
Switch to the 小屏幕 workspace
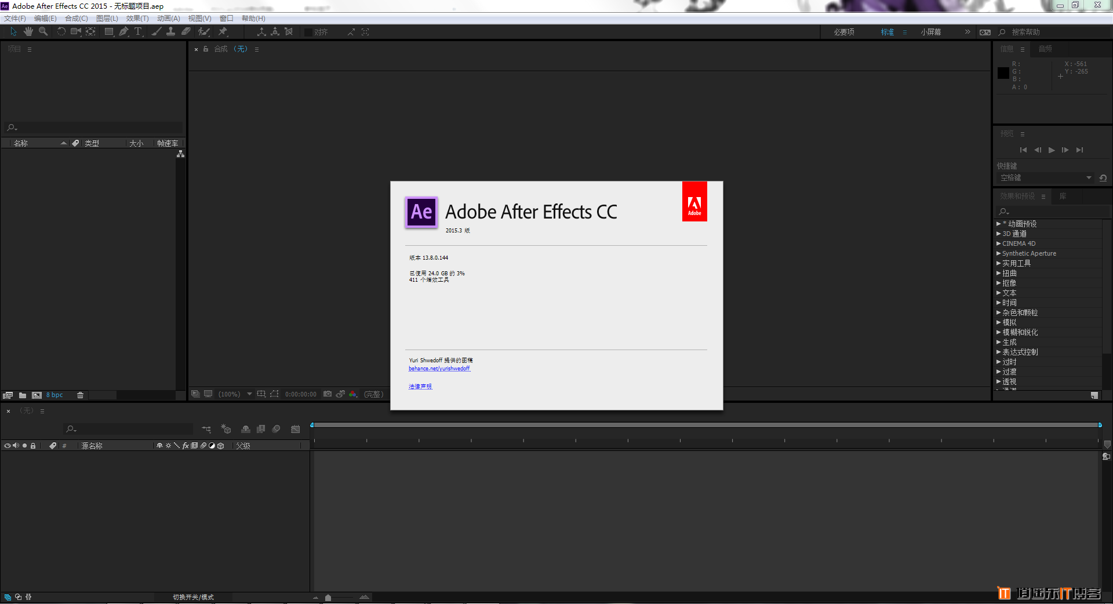[x=931, y=32]
